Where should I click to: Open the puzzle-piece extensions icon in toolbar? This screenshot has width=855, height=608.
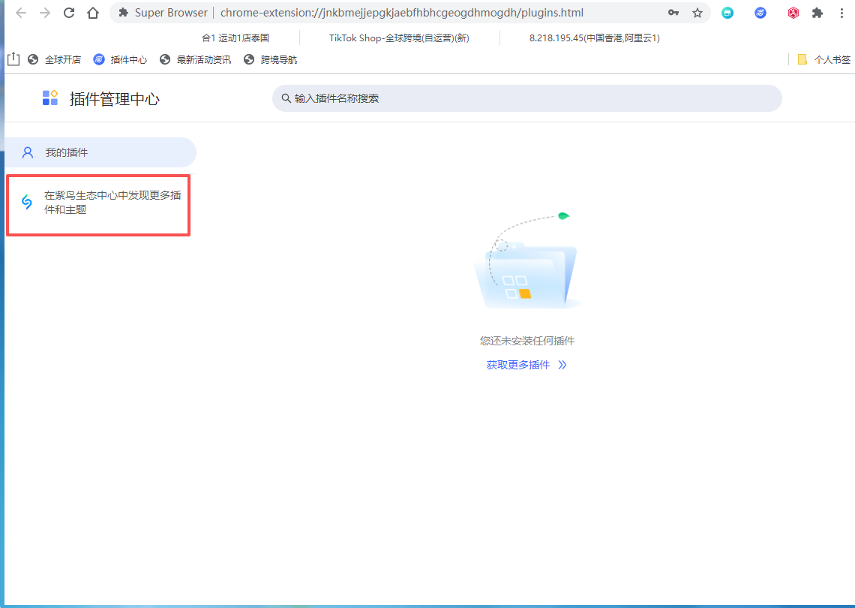817,13
